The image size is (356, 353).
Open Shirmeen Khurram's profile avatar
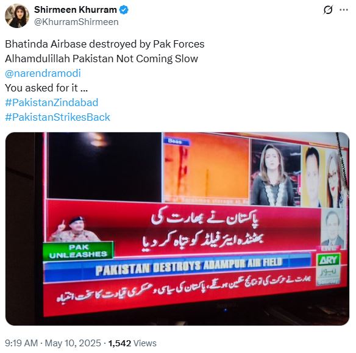coord(17,16)
